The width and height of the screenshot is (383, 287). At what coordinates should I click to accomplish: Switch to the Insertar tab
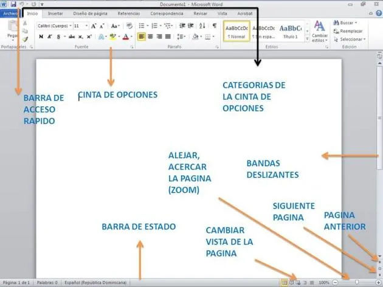point(55,13)
